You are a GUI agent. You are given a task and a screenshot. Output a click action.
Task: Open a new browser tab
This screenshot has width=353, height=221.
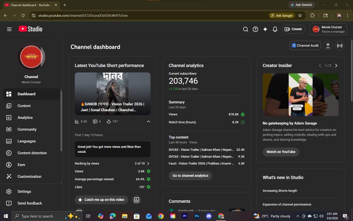point(65,5)
